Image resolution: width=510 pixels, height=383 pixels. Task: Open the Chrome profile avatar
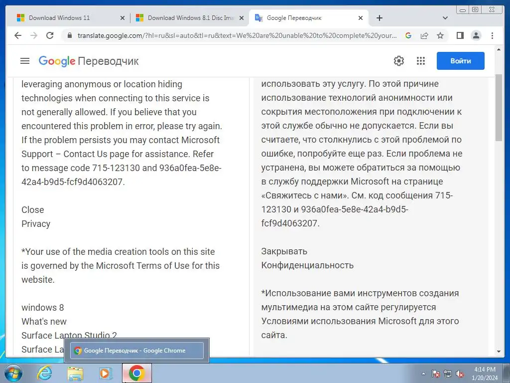pos(476,35)
